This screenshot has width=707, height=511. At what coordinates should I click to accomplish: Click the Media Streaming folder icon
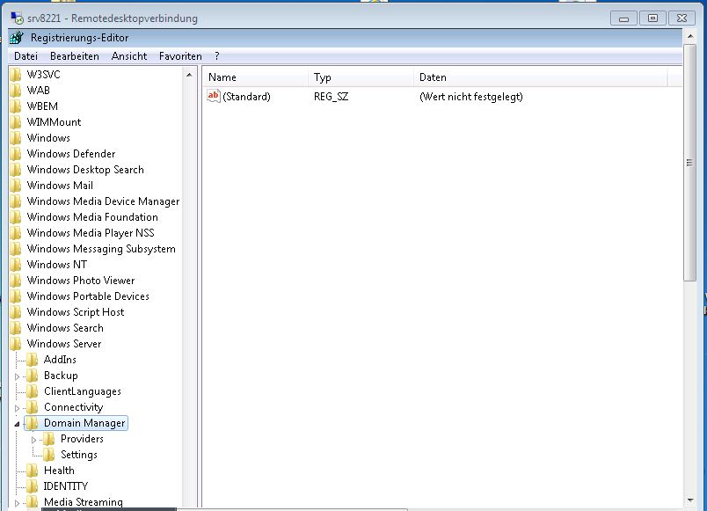tap(32, 502)
